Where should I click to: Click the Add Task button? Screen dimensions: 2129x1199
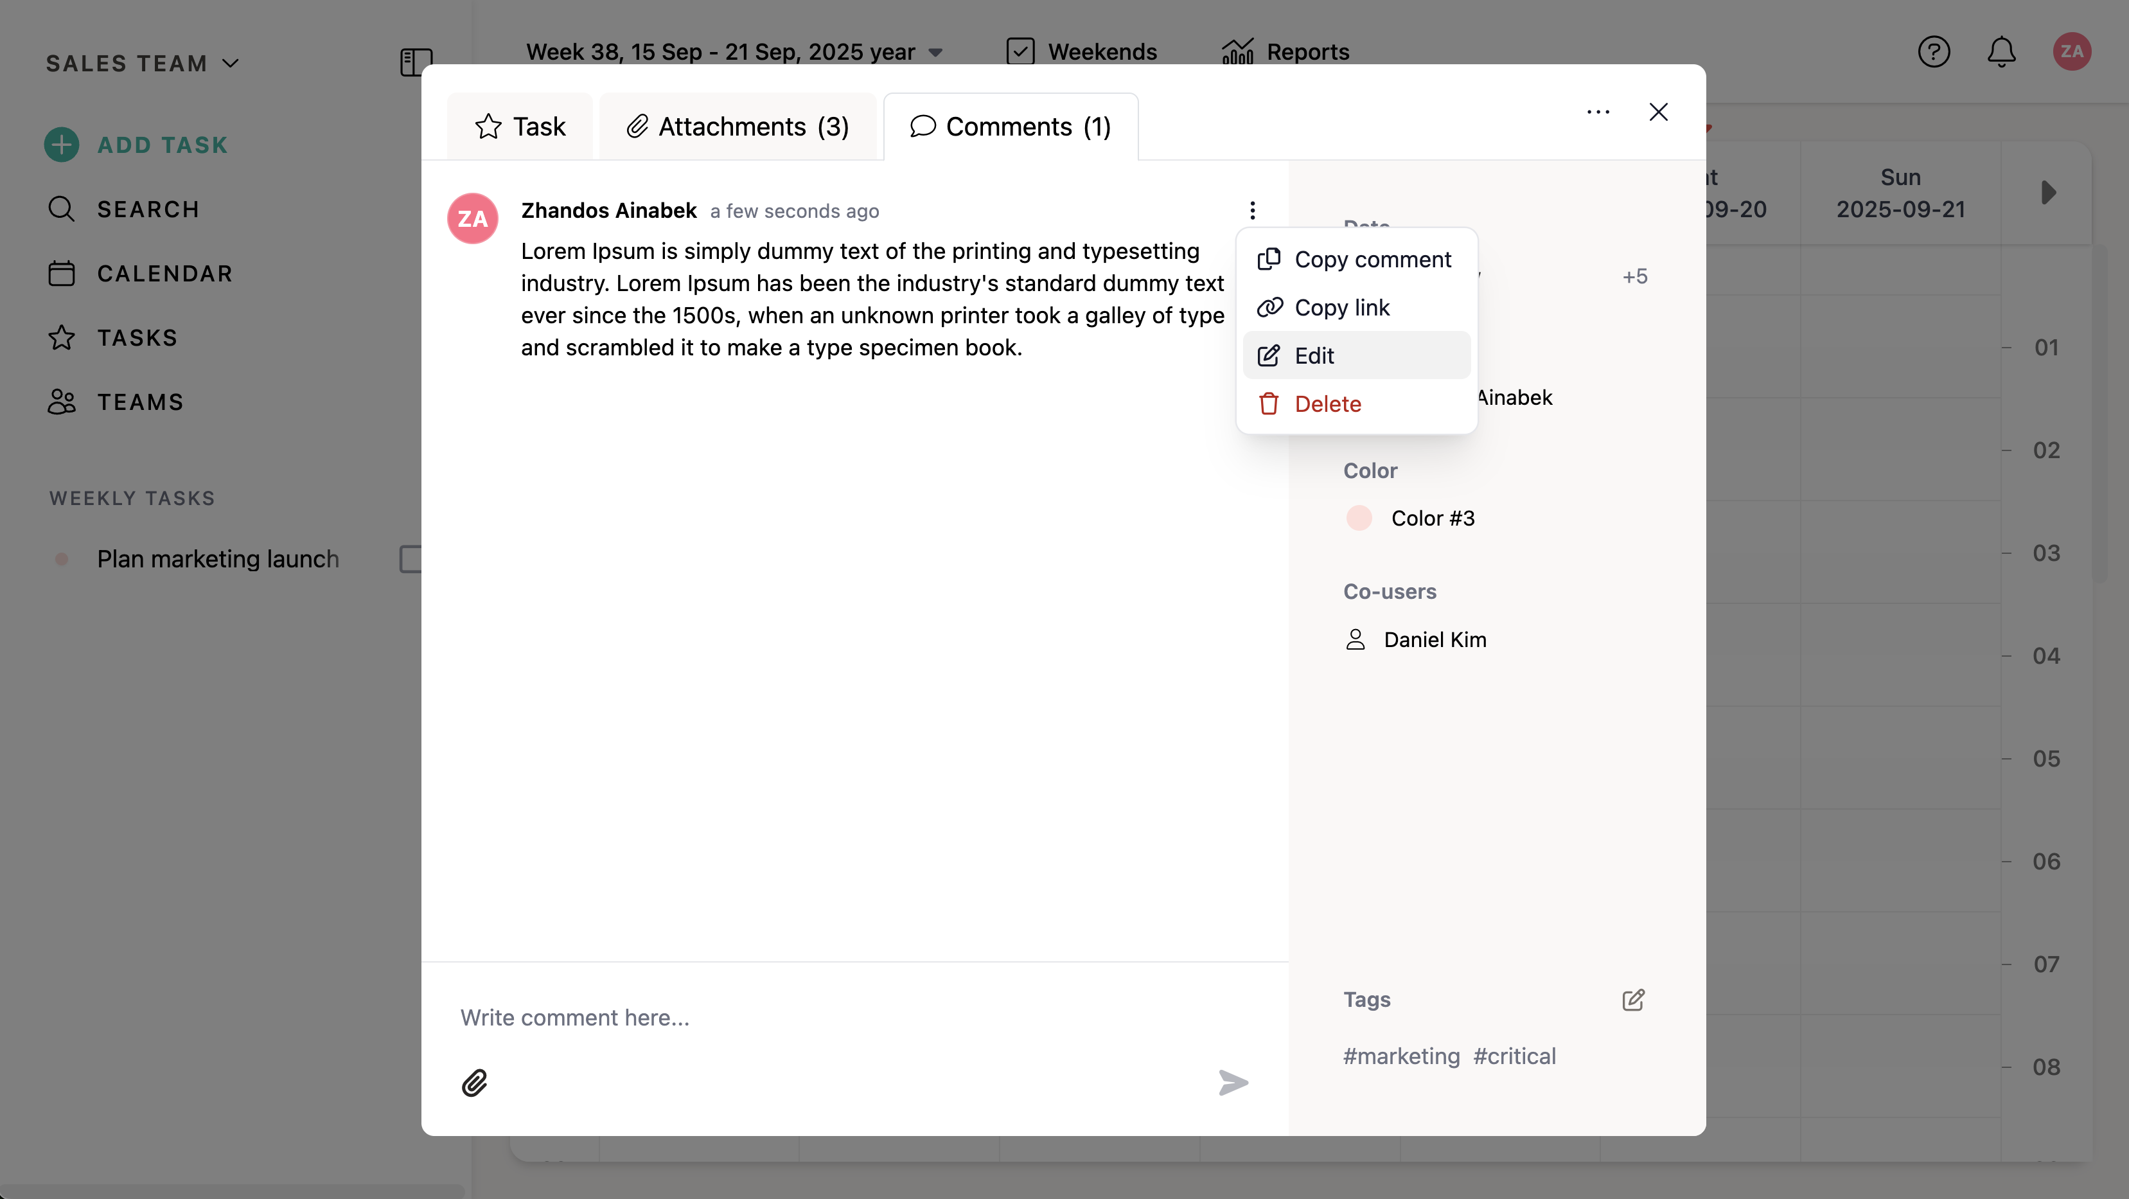(x=136, y=145)
